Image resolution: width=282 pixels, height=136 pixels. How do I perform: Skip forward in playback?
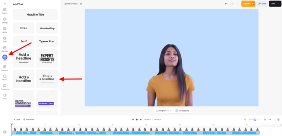pos(141,120)
